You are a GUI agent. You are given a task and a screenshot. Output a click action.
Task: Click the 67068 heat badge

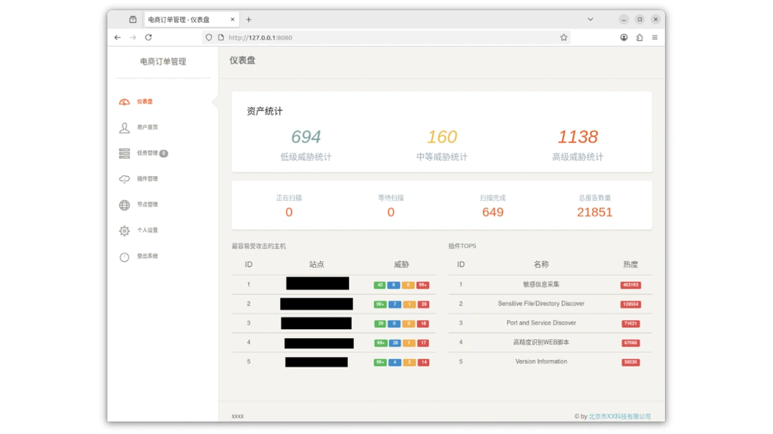[x=631, y=343]
